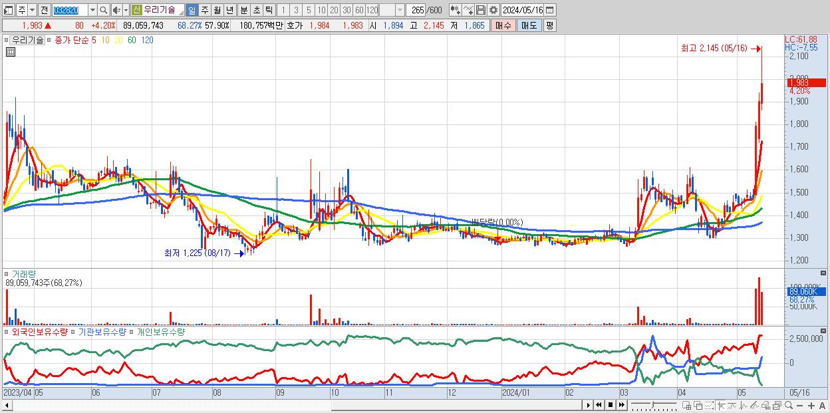Click the date field 2024/05/16
Viewport: 830px width, 413px height.
coord(523,10)
